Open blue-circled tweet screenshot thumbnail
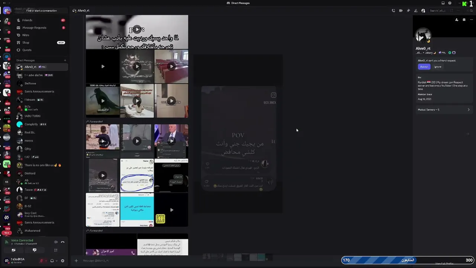The height and width of the screenshot is (268, 476). (137, 175)
